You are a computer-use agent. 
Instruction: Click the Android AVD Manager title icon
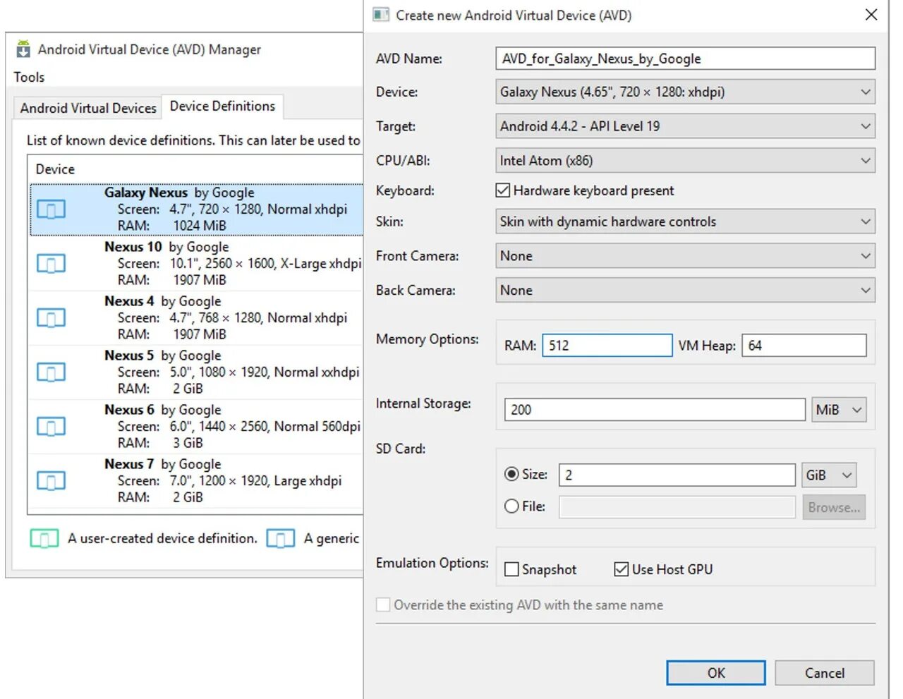point(23,49)
